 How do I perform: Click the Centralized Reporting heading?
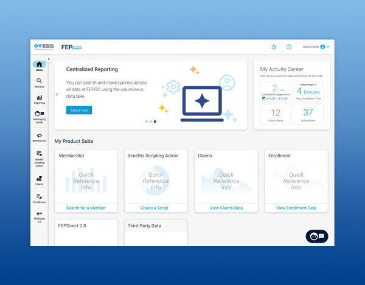tap(92, 69)
